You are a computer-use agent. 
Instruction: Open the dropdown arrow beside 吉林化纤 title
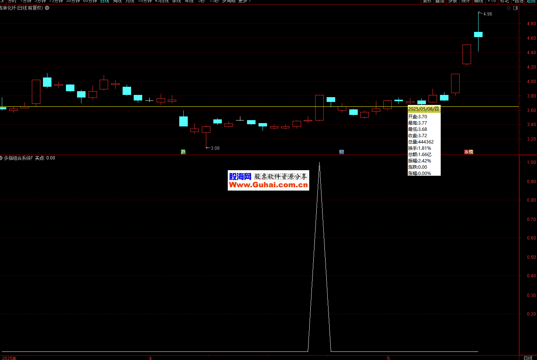coord(47,8)
